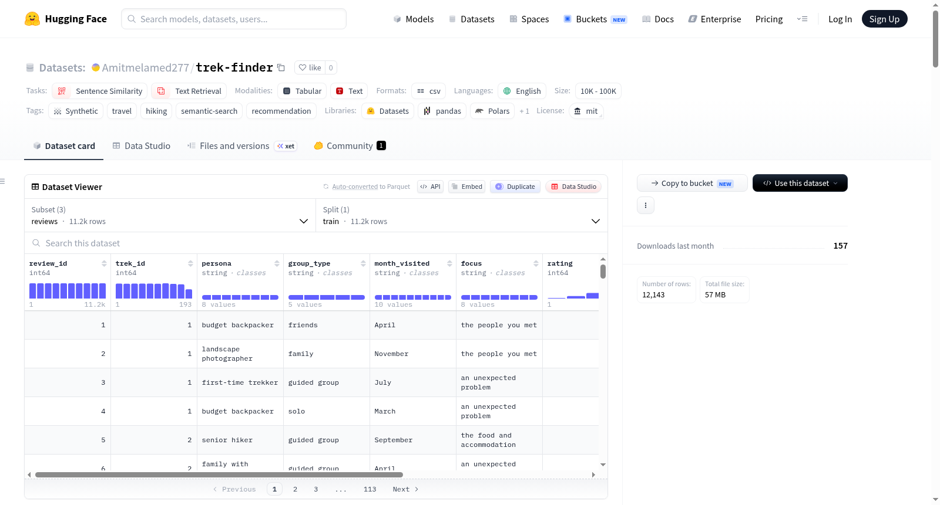This screenshot has height=505, width=940.
Task: Click Next page in the pagination
Action: (405, 489)
